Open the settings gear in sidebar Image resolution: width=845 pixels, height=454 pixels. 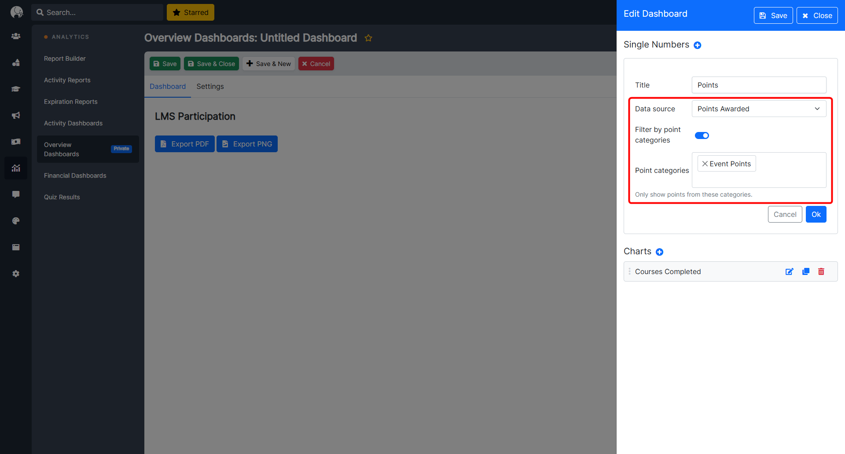[x=16, y=274]
